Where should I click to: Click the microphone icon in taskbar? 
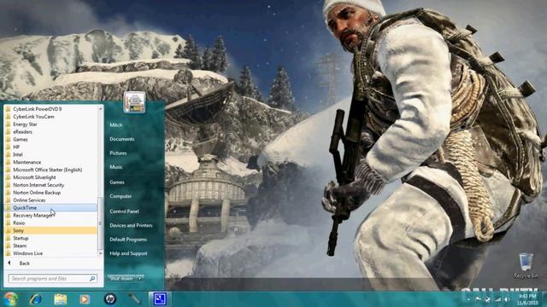point(134,299)
